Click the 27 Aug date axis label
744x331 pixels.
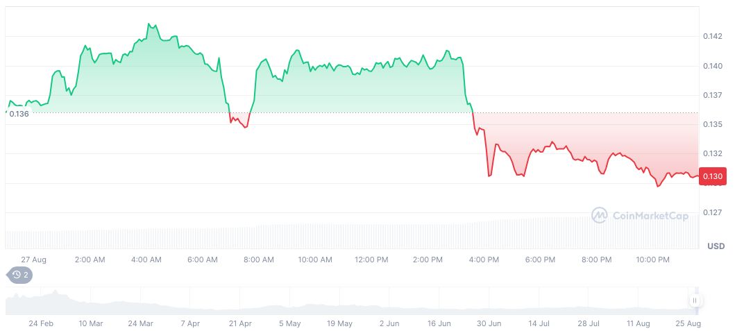pyautogui.click(x=33, y=260)
